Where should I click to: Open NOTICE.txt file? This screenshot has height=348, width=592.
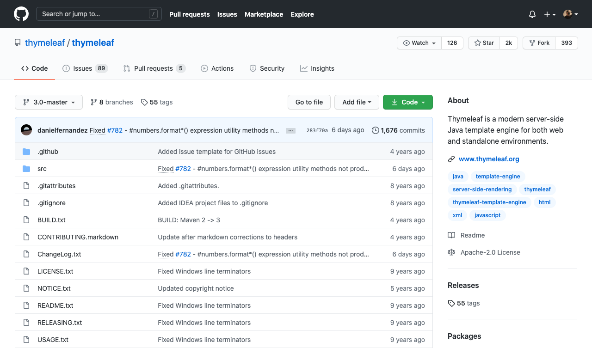click(54, 288)
